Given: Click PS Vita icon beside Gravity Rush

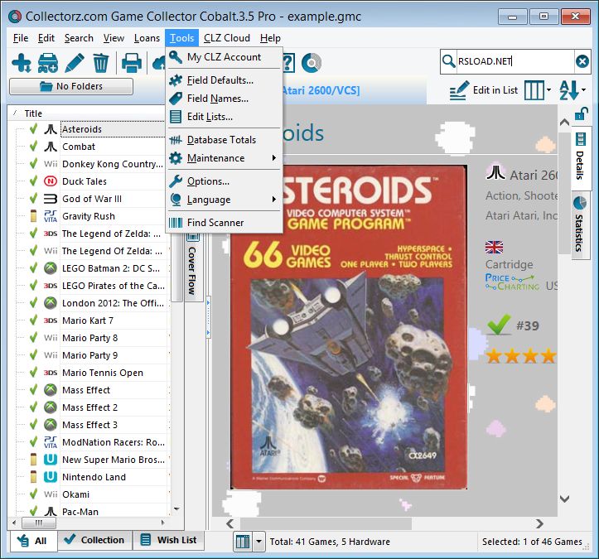Looking at the screenshot, I should pos(51,216).
